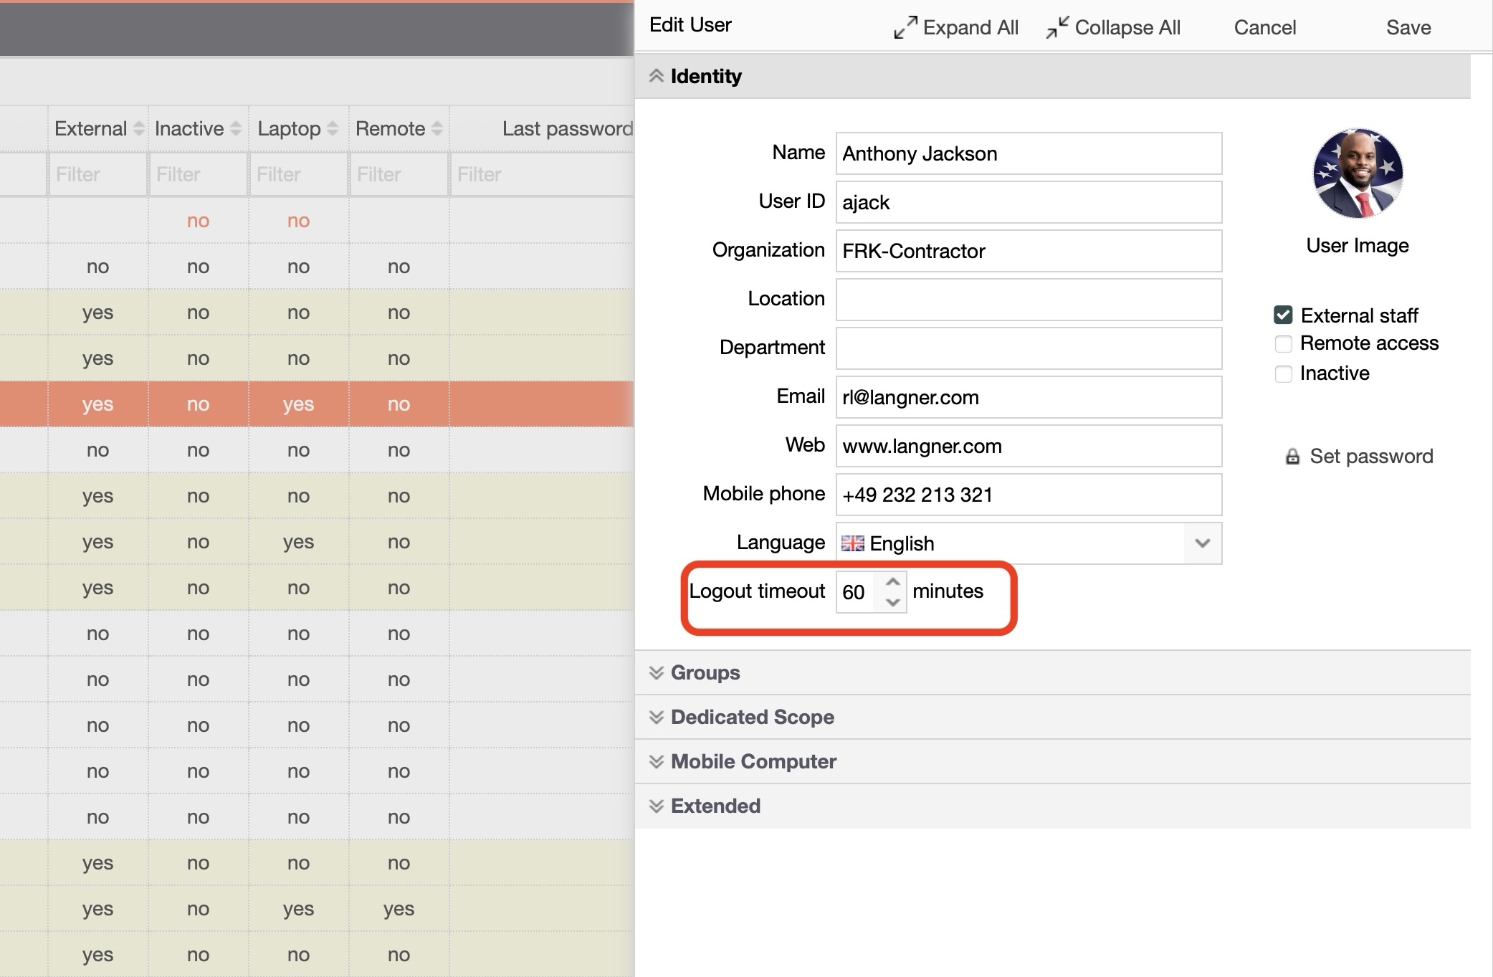Click the sort arrows on Laptop column
This screenshot has width=1493, height=977.
[333, 129]
